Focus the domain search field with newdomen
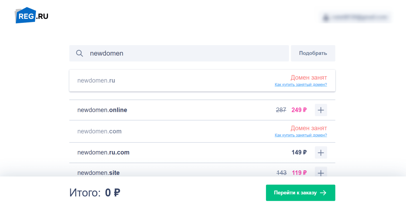 (179, 53)
